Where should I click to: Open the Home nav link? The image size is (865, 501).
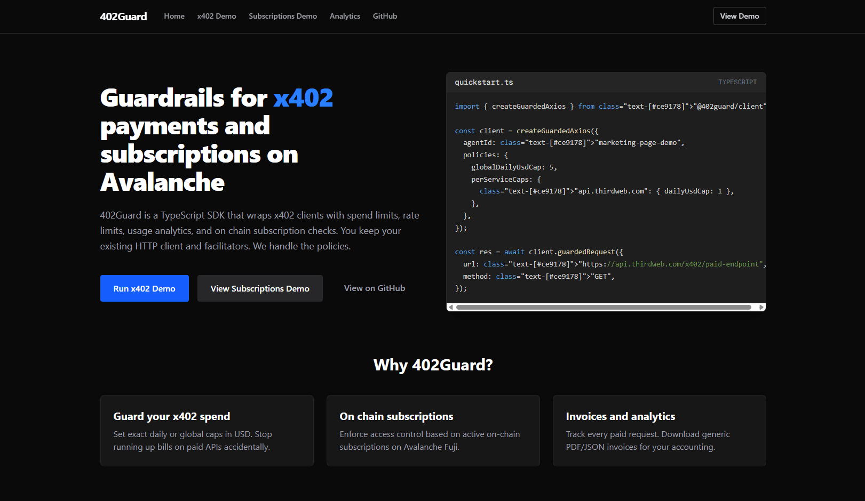[174, 16]
